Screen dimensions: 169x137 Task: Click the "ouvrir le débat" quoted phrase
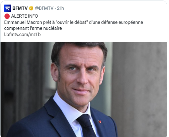71,22
